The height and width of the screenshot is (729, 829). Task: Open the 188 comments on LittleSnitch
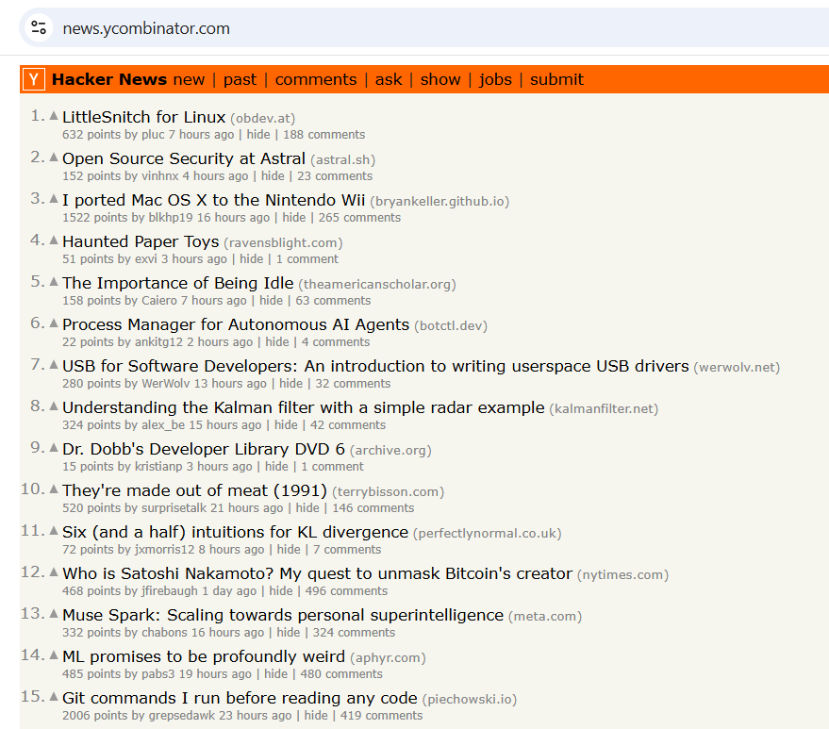(324, 134)
